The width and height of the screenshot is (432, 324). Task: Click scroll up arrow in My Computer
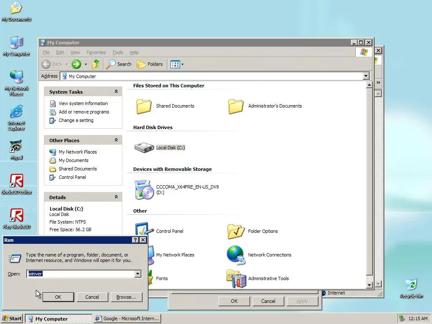pyautogui.click(x=370, y=85)
